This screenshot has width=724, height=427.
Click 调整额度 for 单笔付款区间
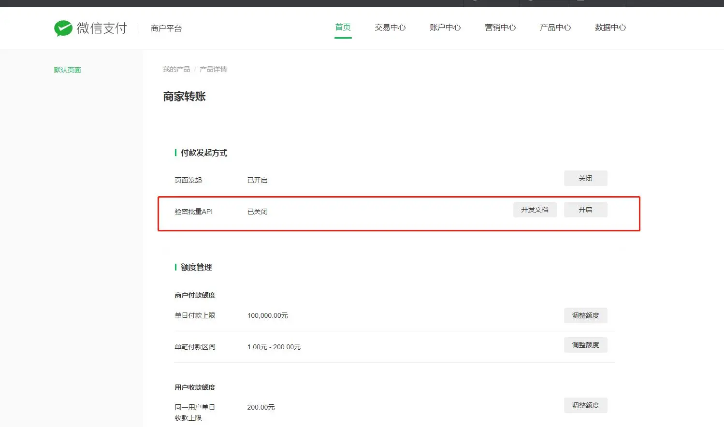coord(586,345)
